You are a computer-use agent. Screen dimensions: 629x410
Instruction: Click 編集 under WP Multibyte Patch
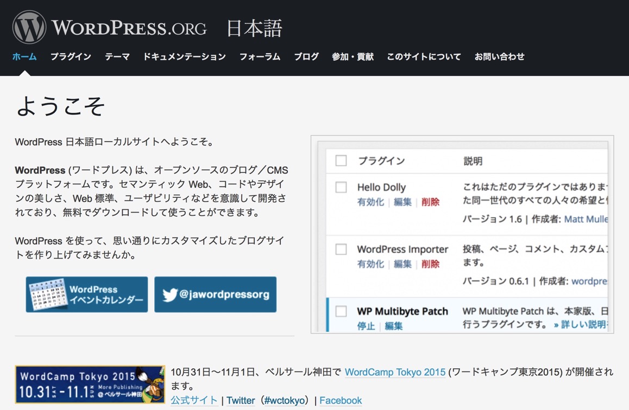tap(393, 326)
